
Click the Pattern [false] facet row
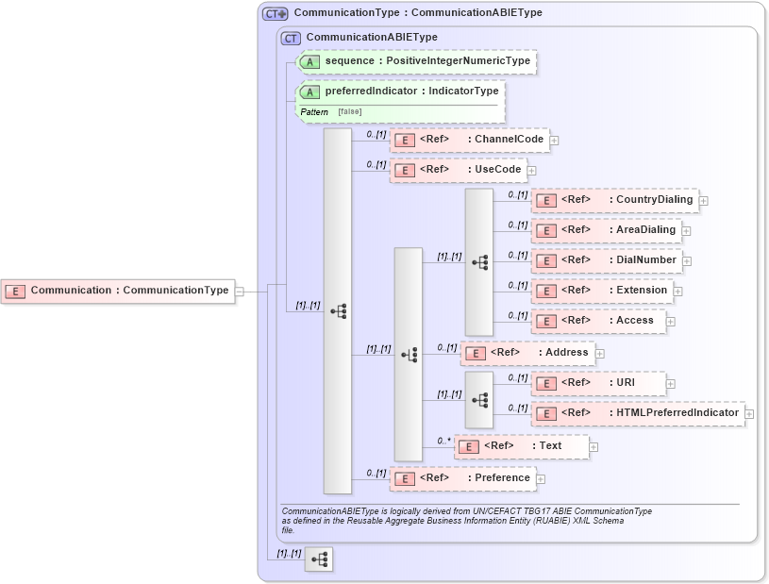click(321, 113)
